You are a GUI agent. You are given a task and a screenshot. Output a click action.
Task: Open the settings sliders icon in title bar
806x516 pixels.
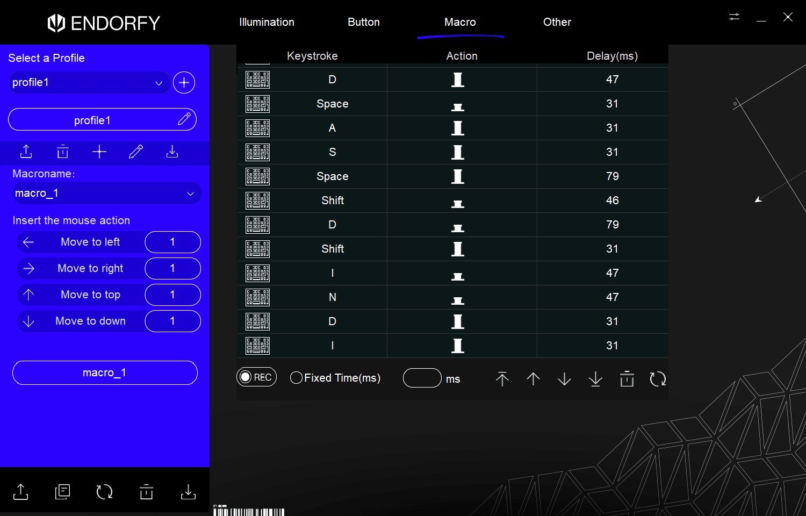(x=734, y=17)
